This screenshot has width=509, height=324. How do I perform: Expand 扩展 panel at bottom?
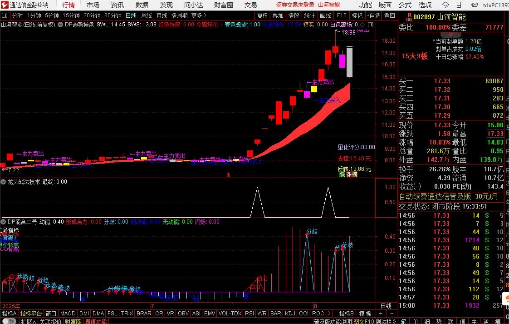(x=28, y=321)
